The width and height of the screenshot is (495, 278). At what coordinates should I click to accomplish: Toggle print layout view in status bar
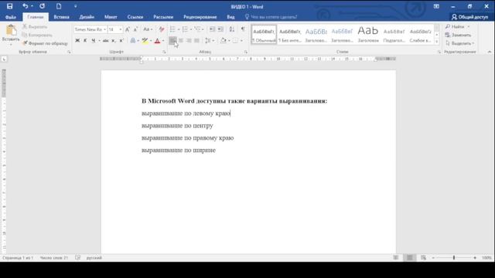409,258
